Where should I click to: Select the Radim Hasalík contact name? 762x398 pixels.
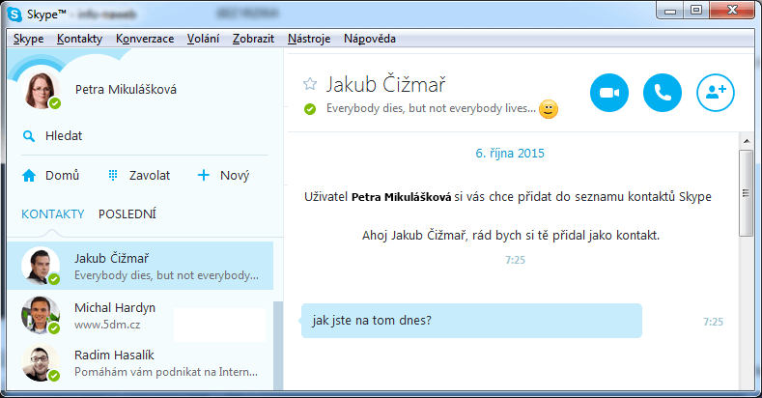(x=114, y=355)
